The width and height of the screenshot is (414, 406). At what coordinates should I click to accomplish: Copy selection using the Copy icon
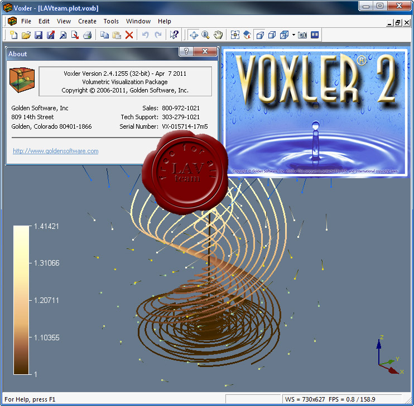(x=104, y=35)
